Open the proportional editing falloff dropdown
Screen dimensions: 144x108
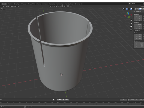coord(70,6)
